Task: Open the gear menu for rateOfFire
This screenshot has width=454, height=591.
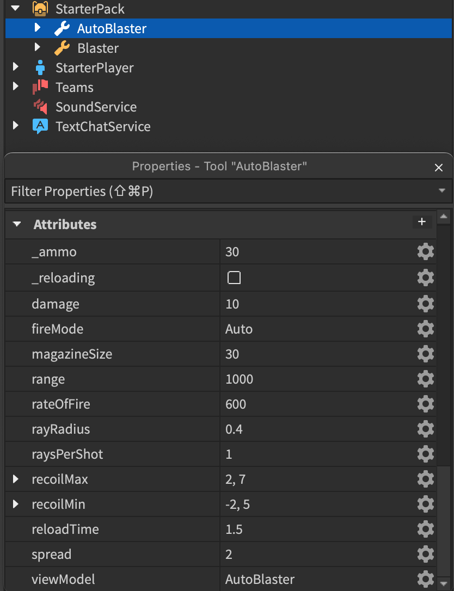Action: (x=425, y=404)
